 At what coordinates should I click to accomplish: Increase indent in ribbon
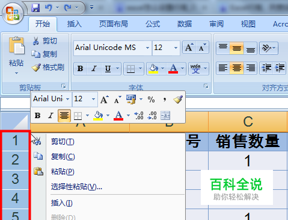click(x=280, y=68)
